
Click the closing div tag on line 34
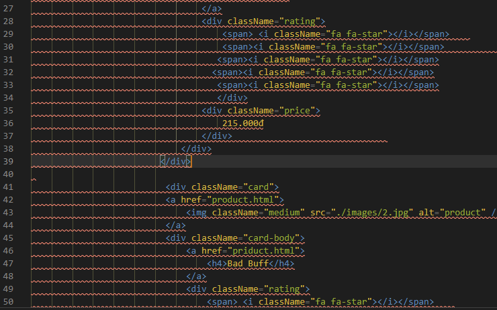click(232, 98)
